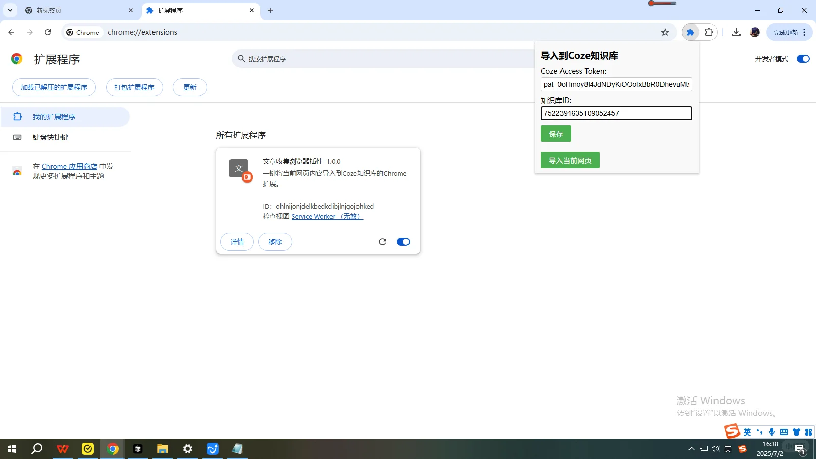
Task: Click the volume speaker icon in tray
Action: coord(716,449)
